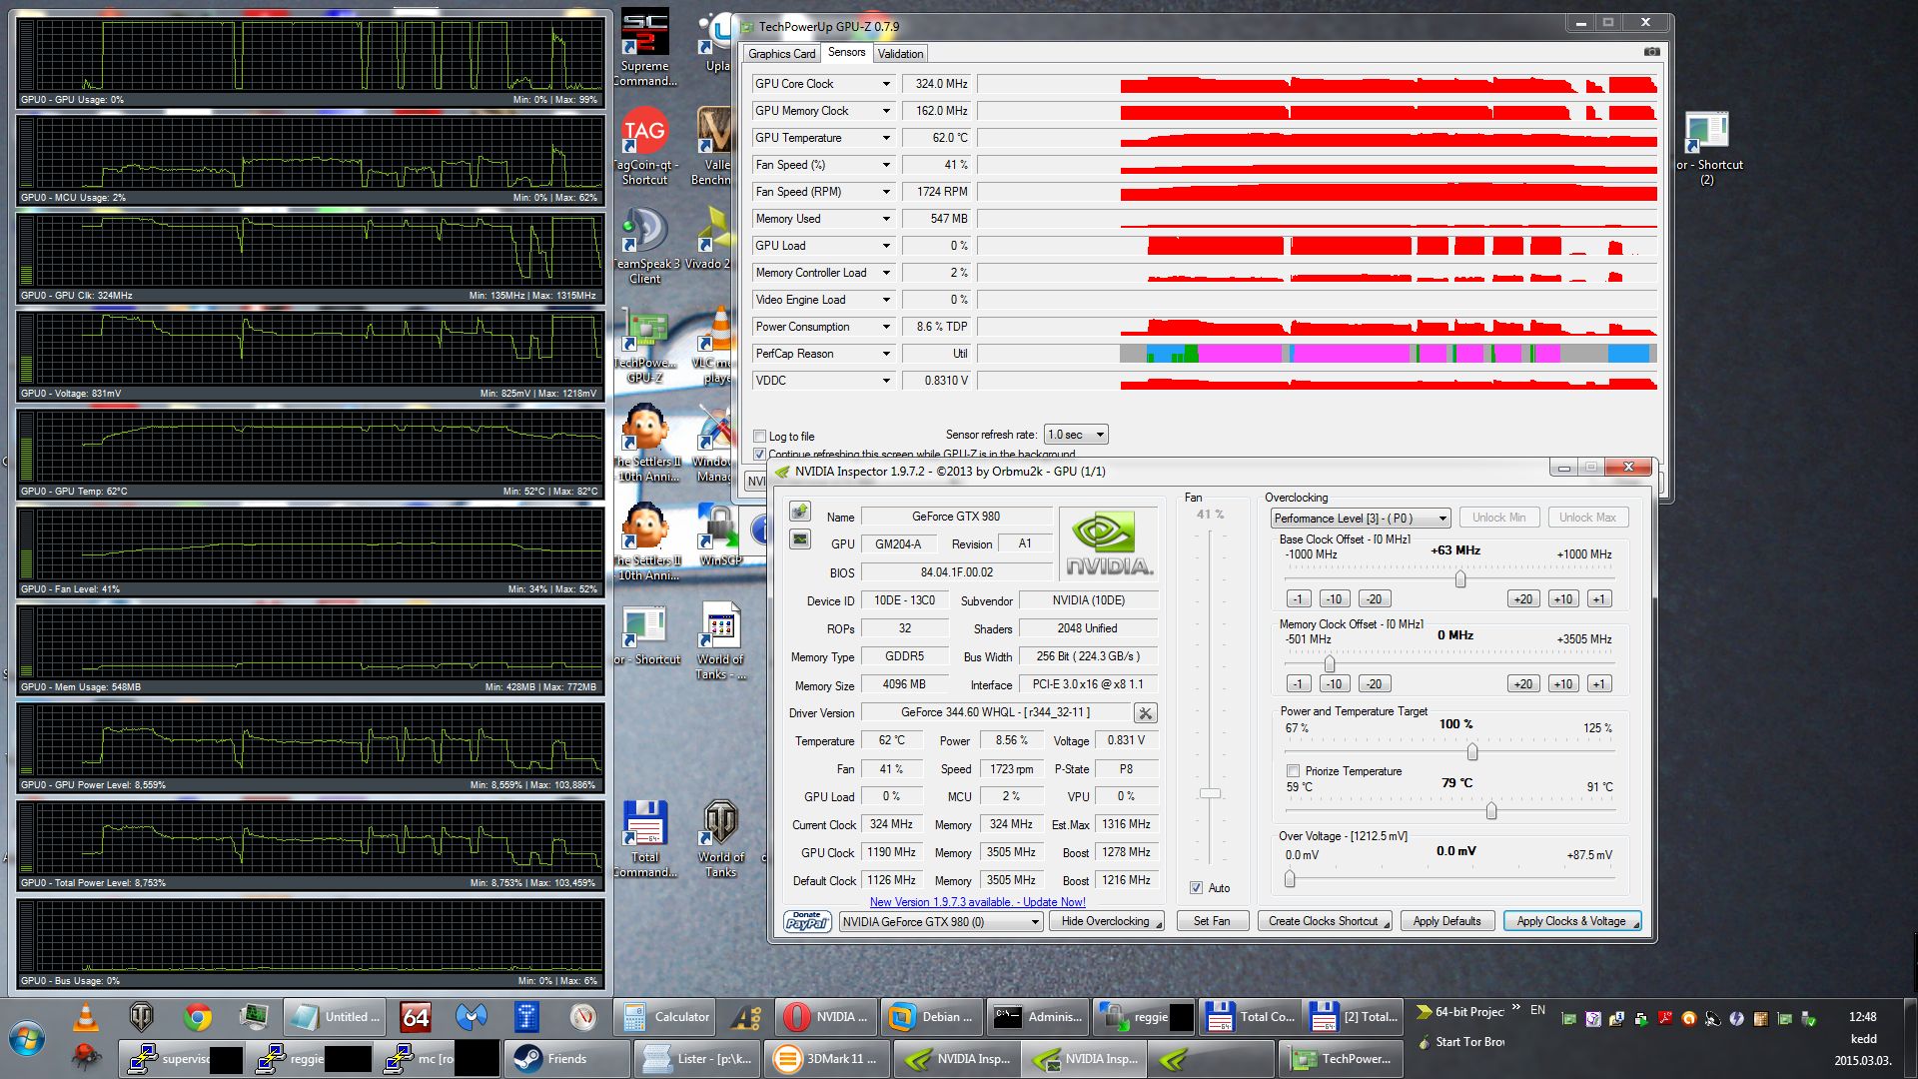Open the NVIDIA GeForce GTX 980 (0) GPU selector
The height and width of the screenshot is (1079, 1918).
[x=940, y=921]
